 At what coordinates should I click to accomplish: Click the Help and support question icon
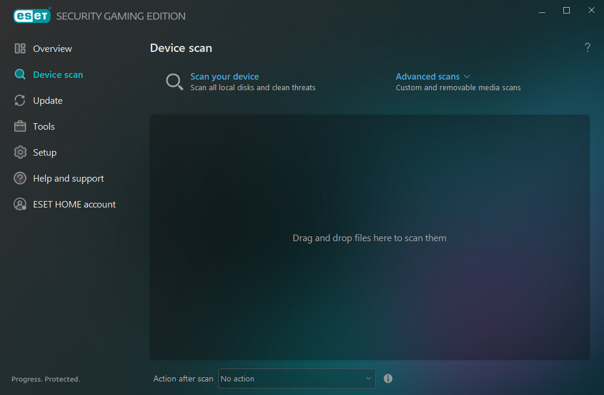(x=20, y=178)
